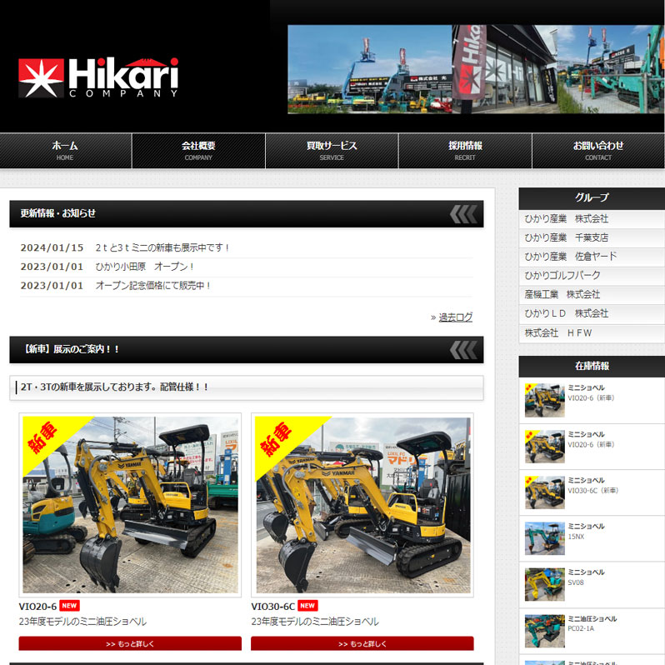Open the 過去ログ link

456,317
